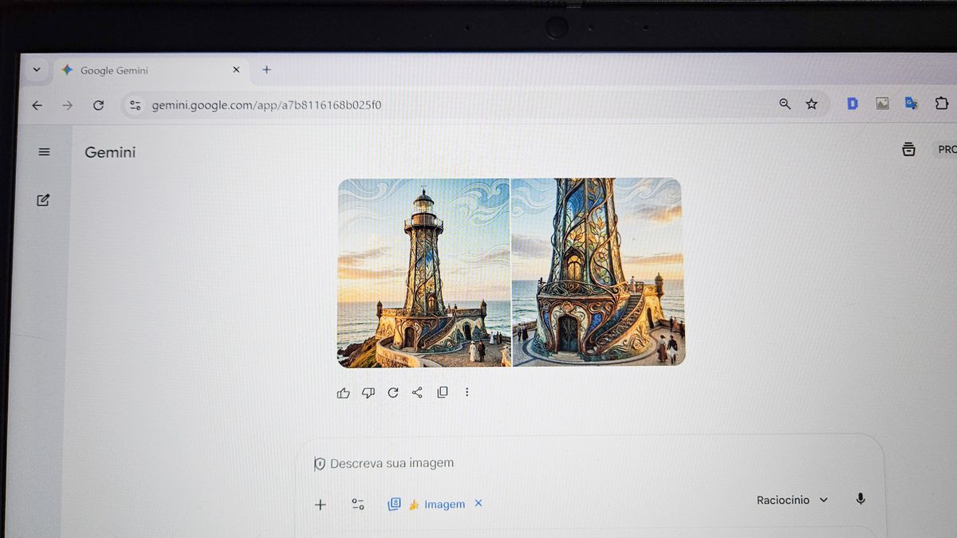
Task: Copy the response with the copy icon
Action: coord(443,392)
